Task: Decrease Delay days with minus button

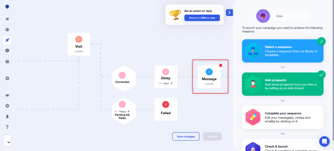Action: click(x=160, y=83)
